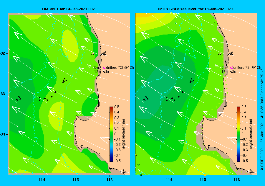Screen dimensions: 265x186
Task: Click longitude label "114" under OM_an01 map
Action: 42,180
